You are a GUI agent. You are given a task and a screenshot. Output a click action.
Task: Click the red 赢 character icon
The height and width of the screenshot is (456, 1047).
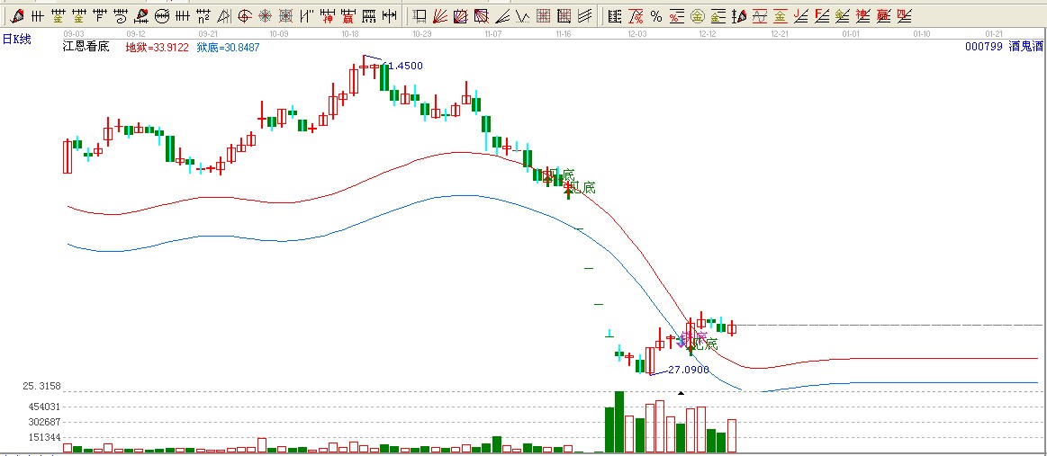pos(347,16)
